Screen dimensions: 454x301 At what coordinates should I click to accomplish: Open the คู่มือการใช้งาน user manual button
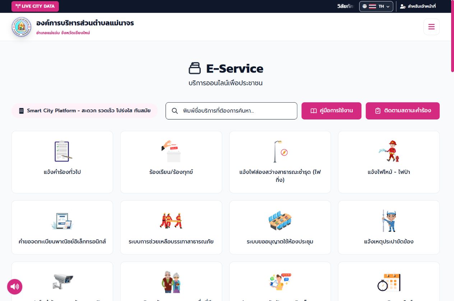(x=332, y=111)
